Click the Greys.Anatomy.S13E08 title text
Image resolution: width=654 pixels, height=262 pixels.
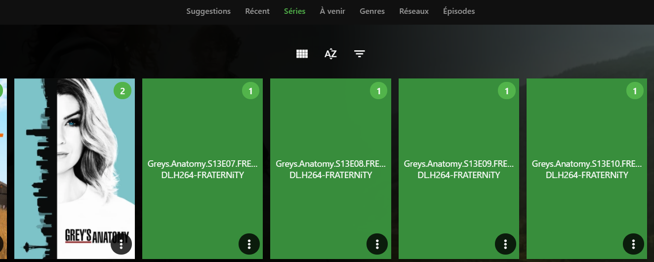(330, 164)
